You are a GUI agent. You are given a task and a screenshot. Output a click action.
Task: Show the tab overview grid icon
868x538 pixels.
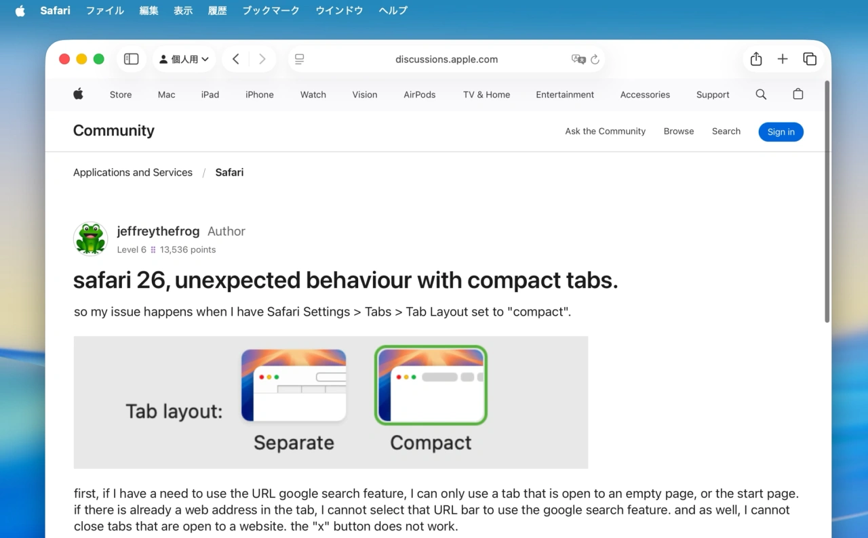(x=810, y=59)
